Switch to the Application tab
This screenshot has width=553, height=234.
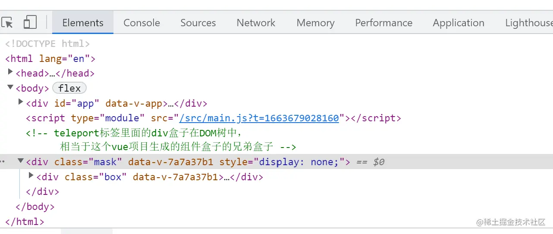tap(459, 23)
